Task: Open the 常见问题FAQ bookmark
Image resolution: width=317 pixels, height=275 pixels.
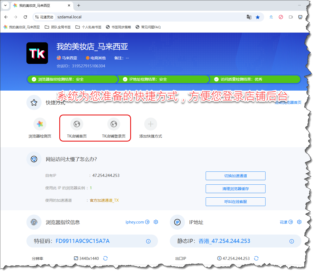Action: [x=148, y=27]
